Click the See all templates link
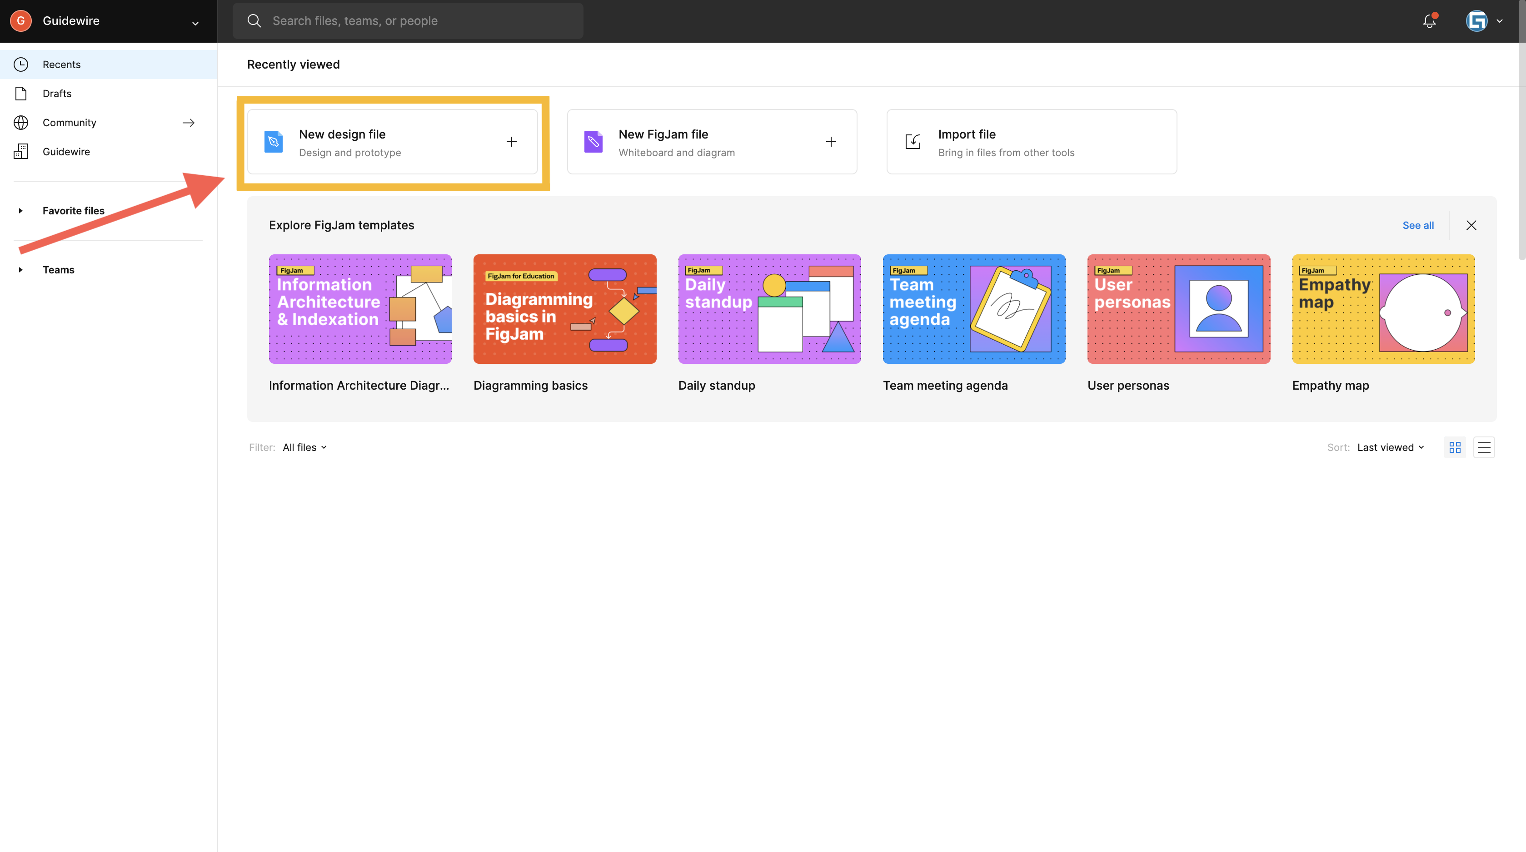Screen dimensions: 1526x852 1418,226
